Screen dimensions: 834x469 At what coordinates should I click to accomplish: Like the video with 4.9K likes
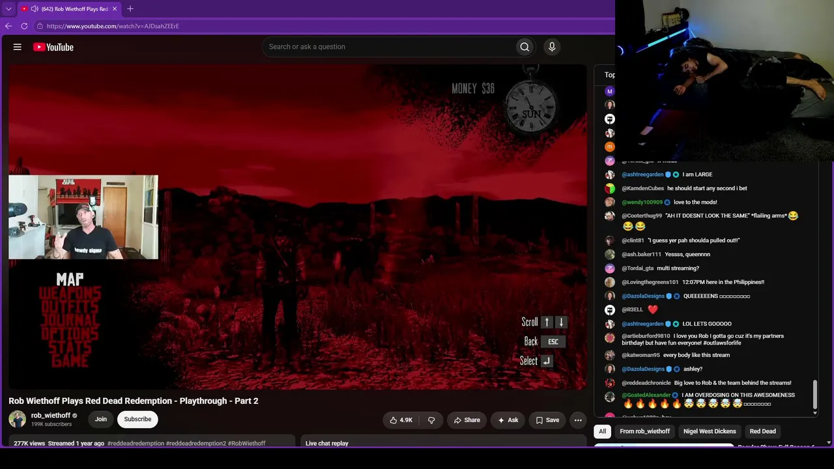coord(401,420)
